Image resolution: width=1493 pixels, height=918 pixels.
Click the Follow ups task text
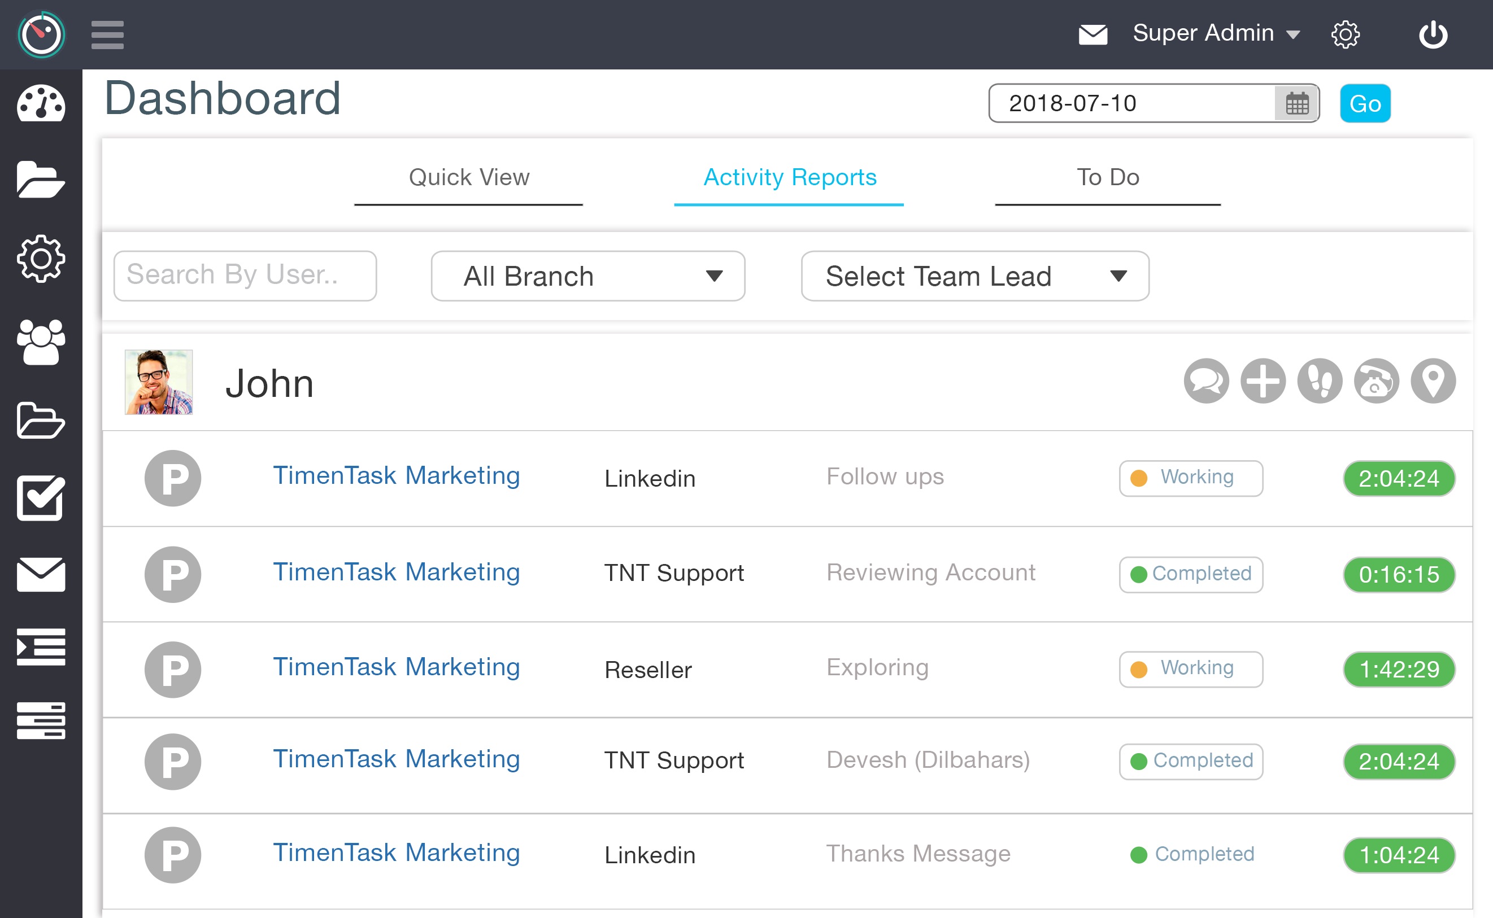click(885, 477)
